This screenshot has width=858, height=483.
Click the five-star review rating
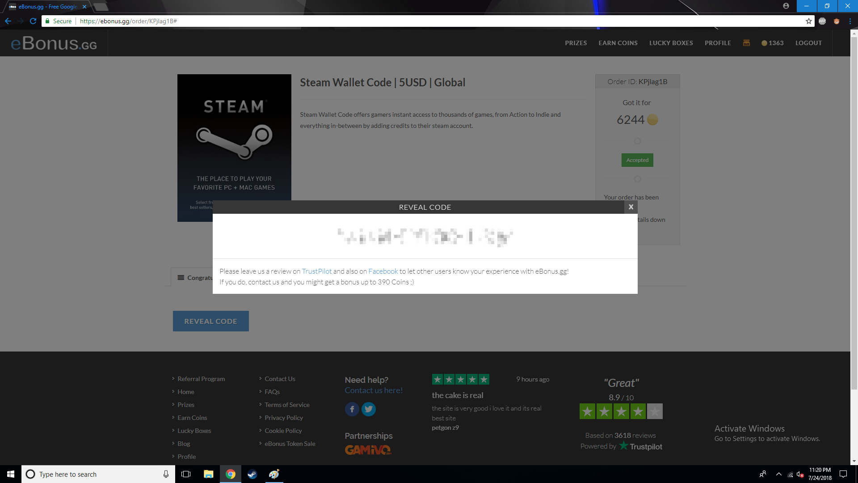pos(460,379)
